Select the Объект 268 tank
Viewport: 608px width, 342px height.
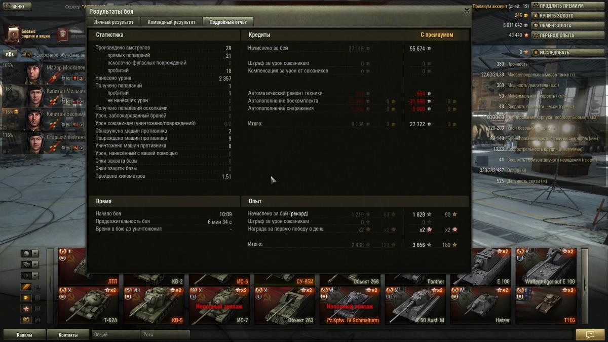click(x=350, y=279)
